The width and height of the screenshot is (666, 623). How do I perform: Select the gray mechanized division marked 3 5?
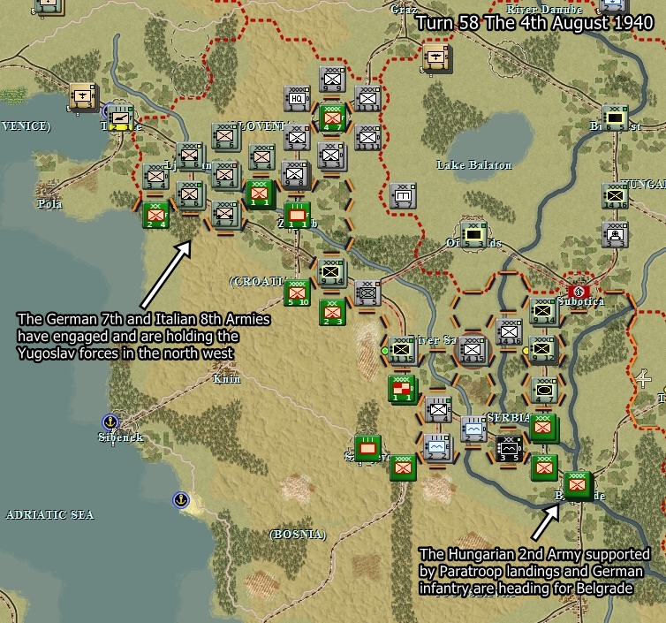(x=367, y=293)
